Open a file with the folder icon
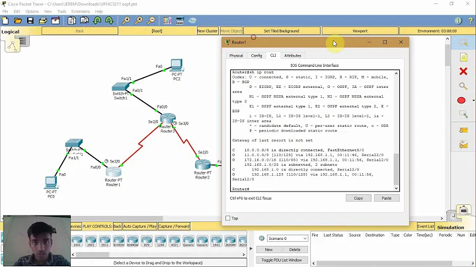Image resolution: width=476 pixels, height=267 pixels. coord(18,20)
